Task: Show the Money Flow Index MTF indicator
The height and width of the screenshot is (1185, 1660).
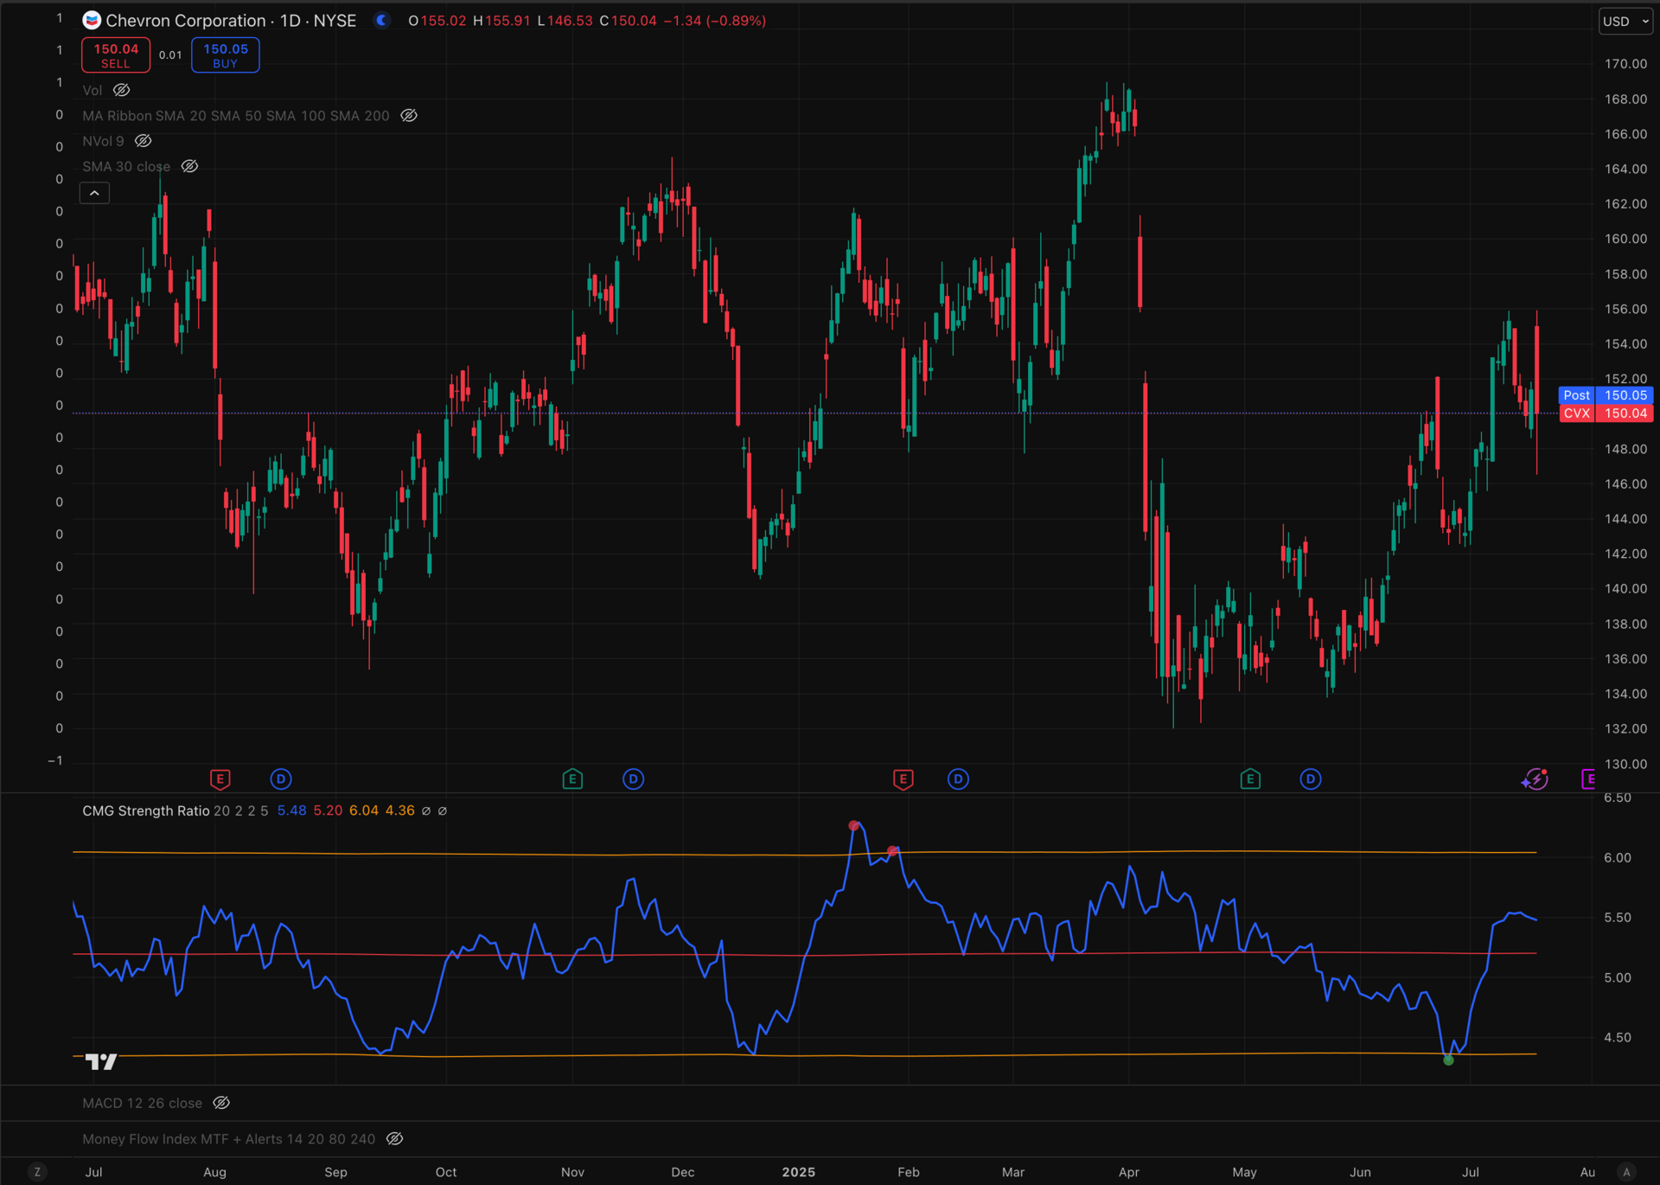Action: (394, 1138)
